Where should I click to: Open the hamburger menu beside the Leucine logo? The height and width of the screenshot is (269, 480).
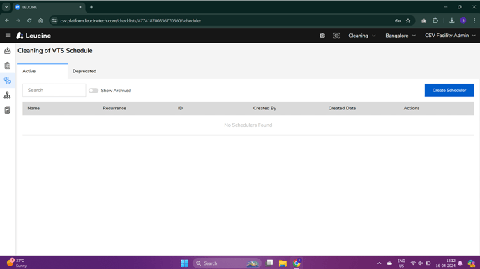pyautogui.click(x=8, y=35)
